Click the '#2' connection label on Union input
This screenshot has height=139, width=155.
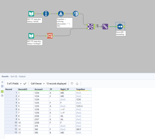[x=97, y=25]
